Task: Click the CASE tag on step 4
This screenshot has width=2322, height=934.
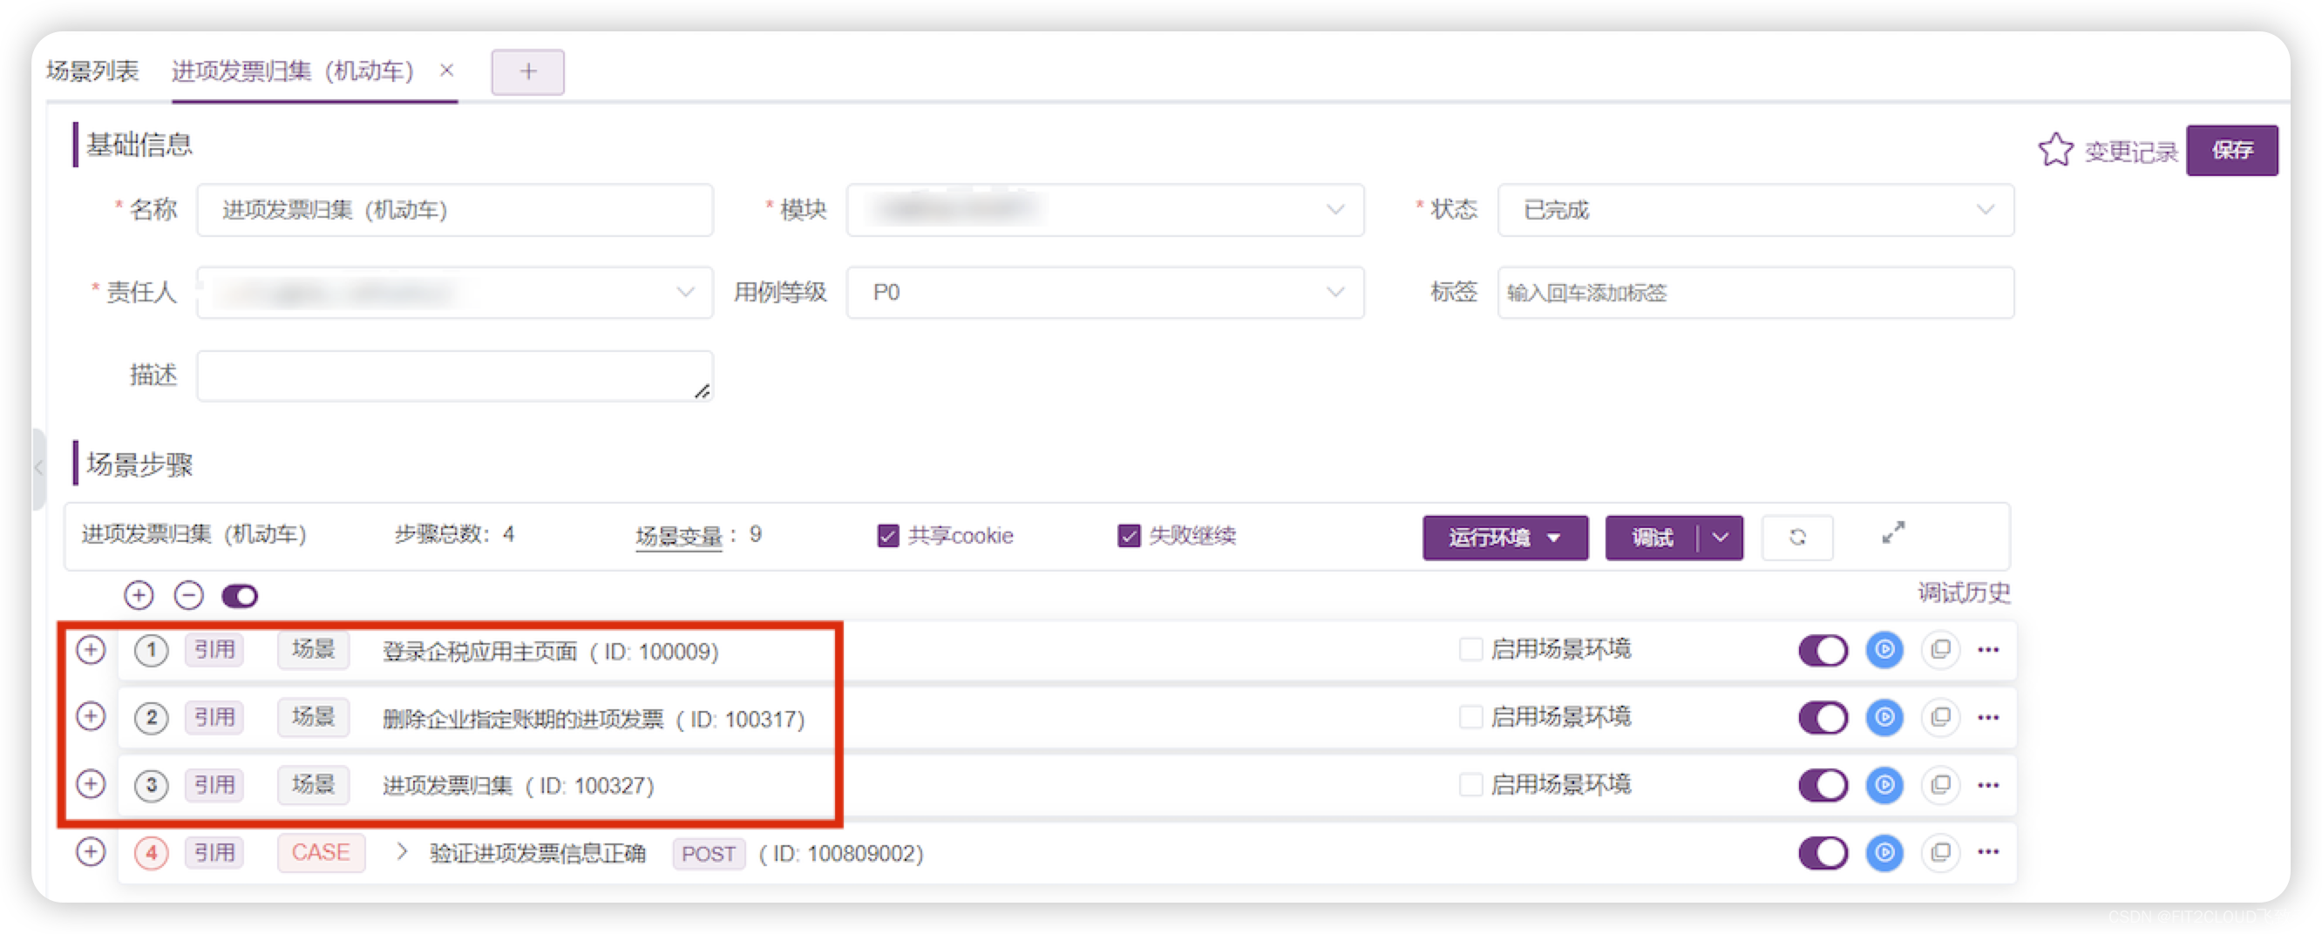Action: coord(320,852)
